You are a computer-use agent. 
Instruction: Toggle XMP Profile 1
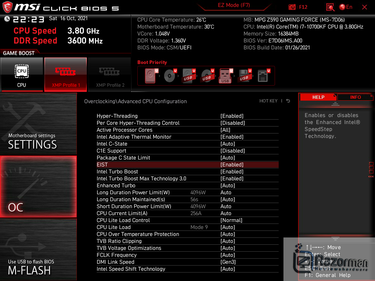click(x=66, y=75)
